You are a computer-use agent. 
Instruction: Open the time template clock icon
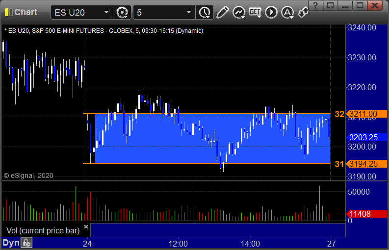(x=205, y=12)
